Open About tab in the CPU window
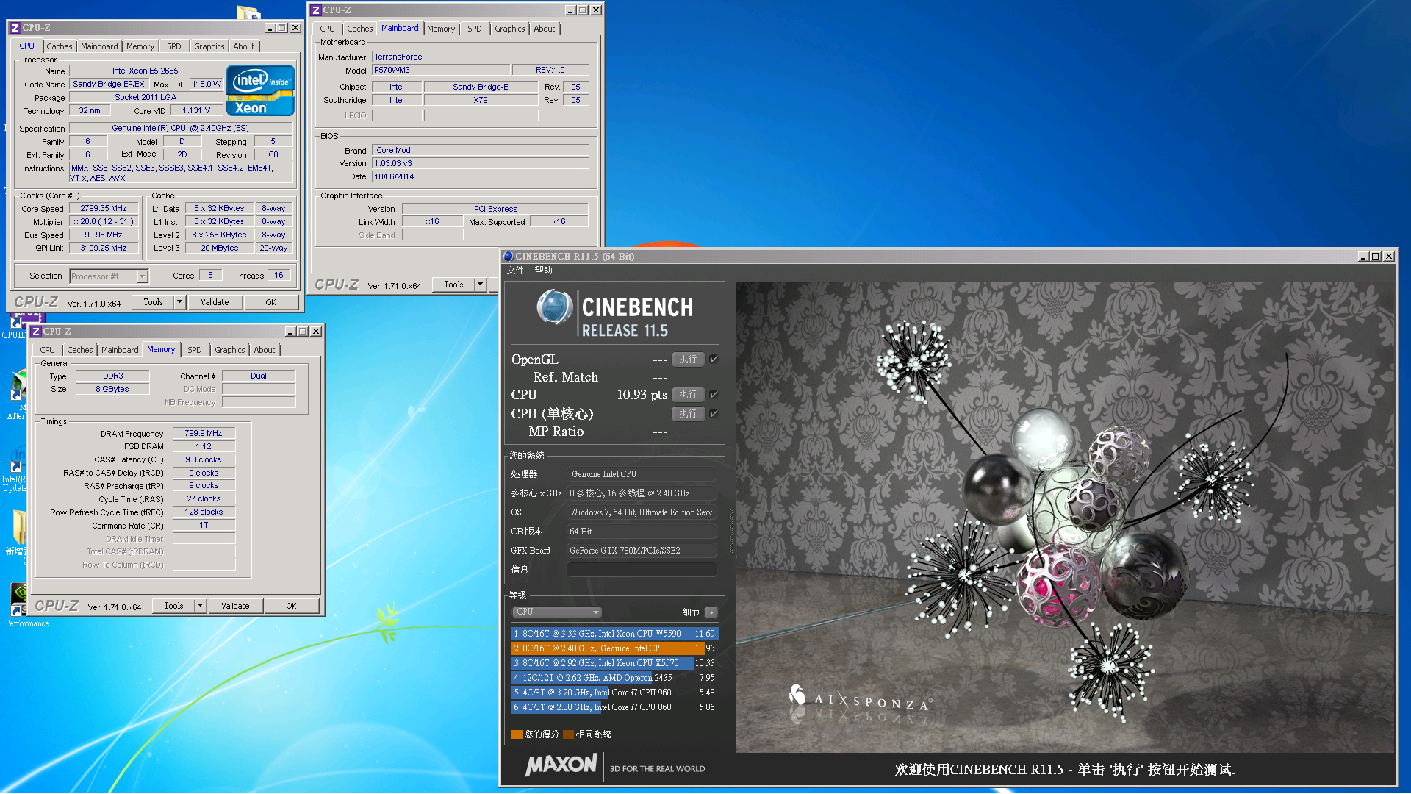The image size is (1411, 794). pyautogui.click(x=244, y=46)
